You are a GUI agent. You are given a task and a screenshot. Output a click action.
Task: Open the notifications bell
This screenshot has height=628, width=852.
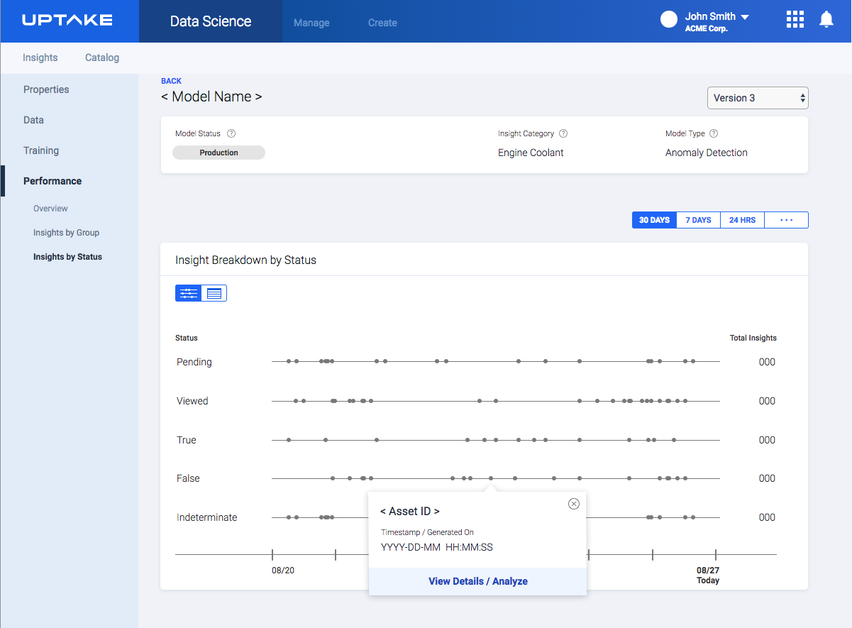(826, 19)
